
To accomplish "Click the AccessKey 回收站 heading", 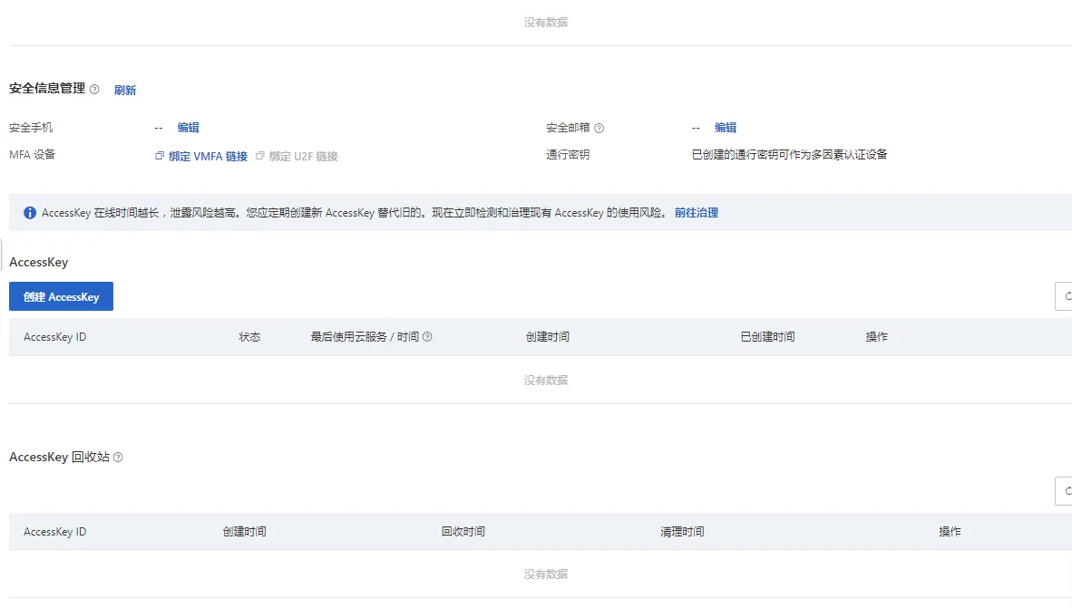I will [x=60, y=457].
